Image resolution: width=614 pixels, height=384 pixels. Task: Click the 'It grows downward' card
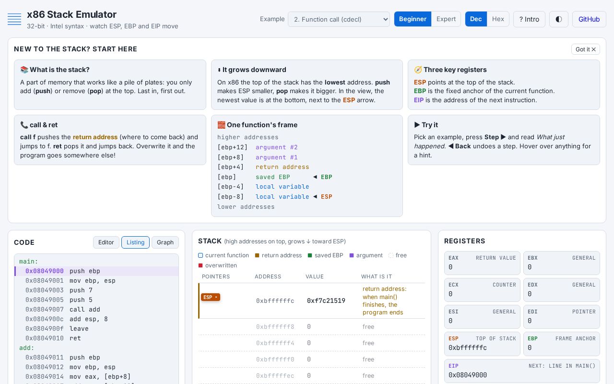307,85
